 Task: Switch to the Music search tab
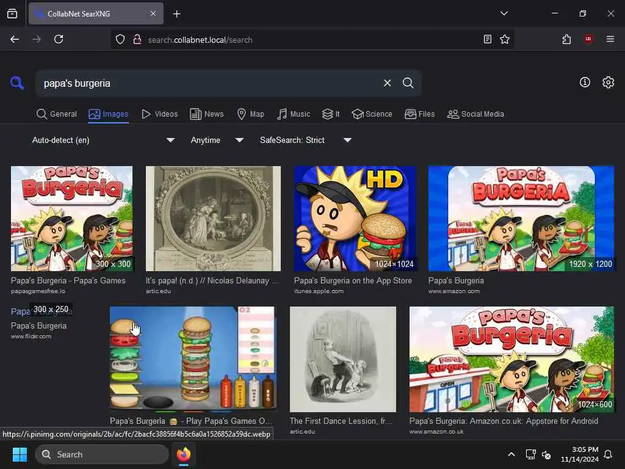pos(294,114)
